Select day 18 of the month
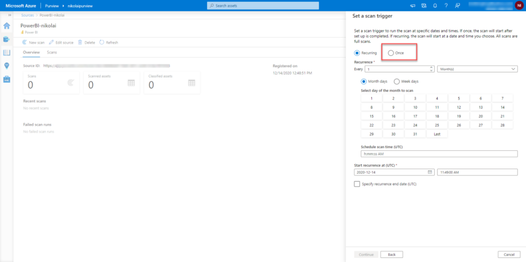526x262 pixels. tap(437, 116)
